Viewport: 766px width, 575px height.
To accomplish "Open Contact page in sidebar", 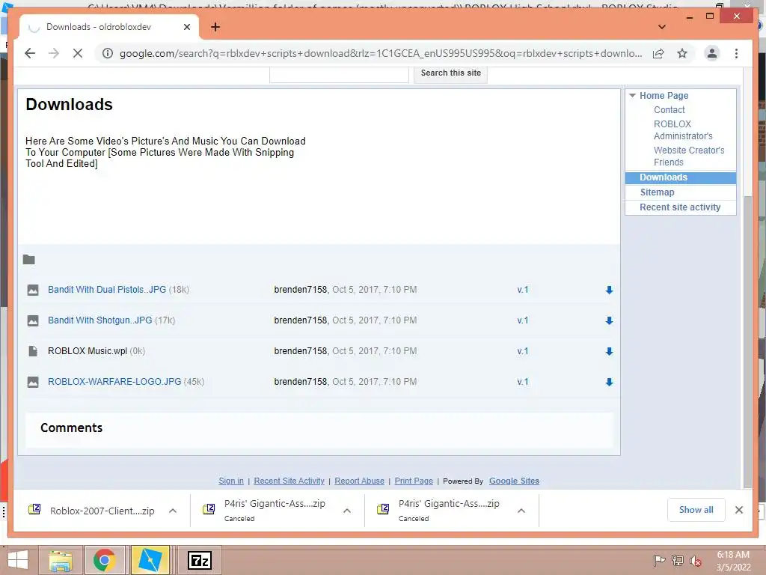I will tap(670, 109).
